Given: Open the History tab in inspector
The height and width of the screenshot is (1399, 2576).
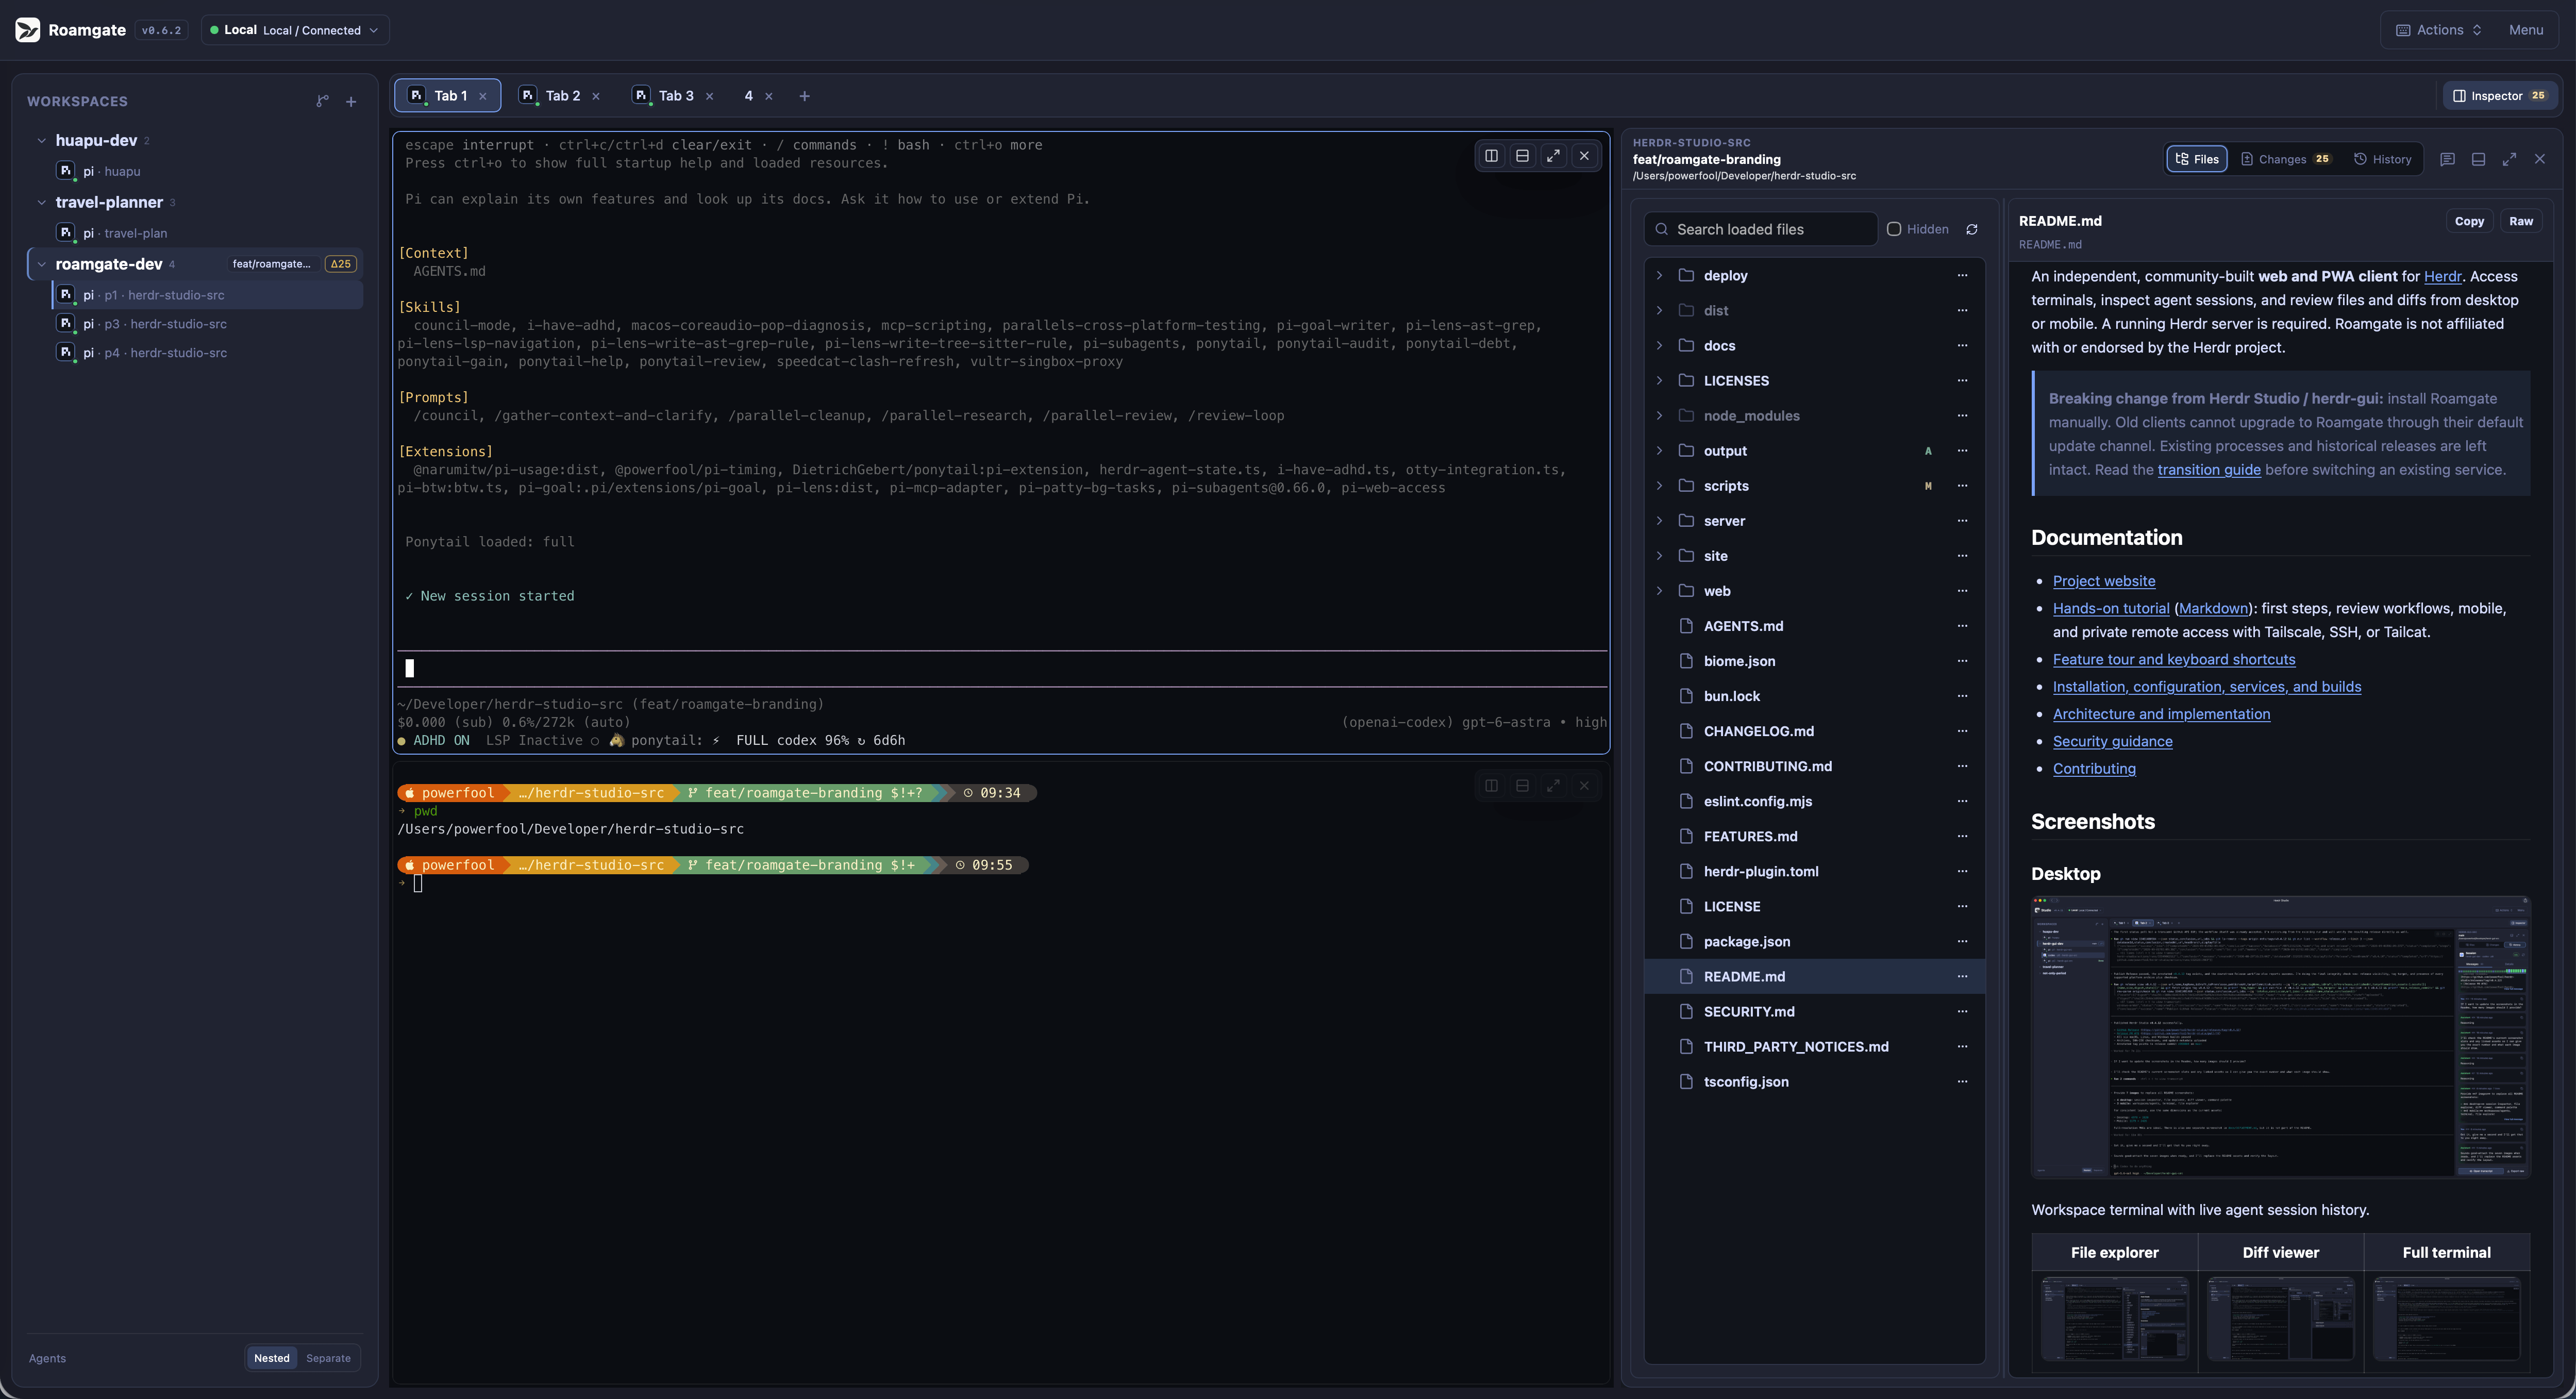Looking at the screenshot, I should pos(2383,159).
